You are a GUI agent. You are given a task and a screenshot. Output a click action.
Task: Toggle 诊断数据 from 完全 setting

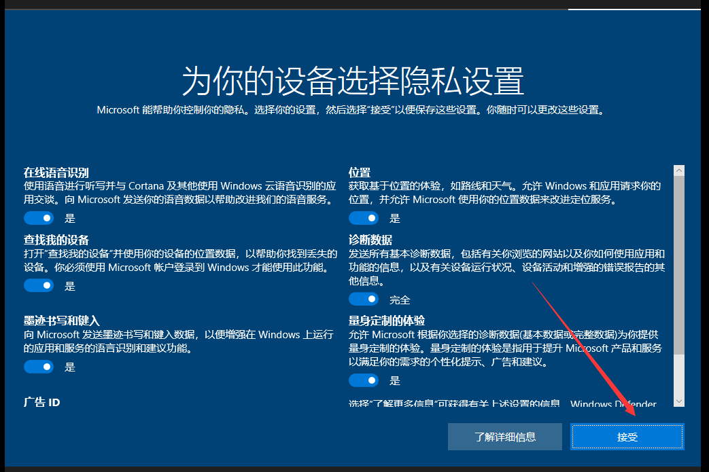(364, 299)
